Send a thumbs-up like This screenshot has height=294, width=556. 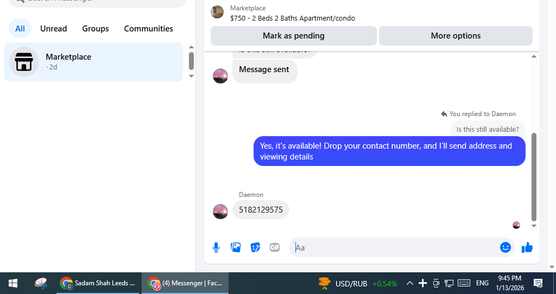(527, 247)
